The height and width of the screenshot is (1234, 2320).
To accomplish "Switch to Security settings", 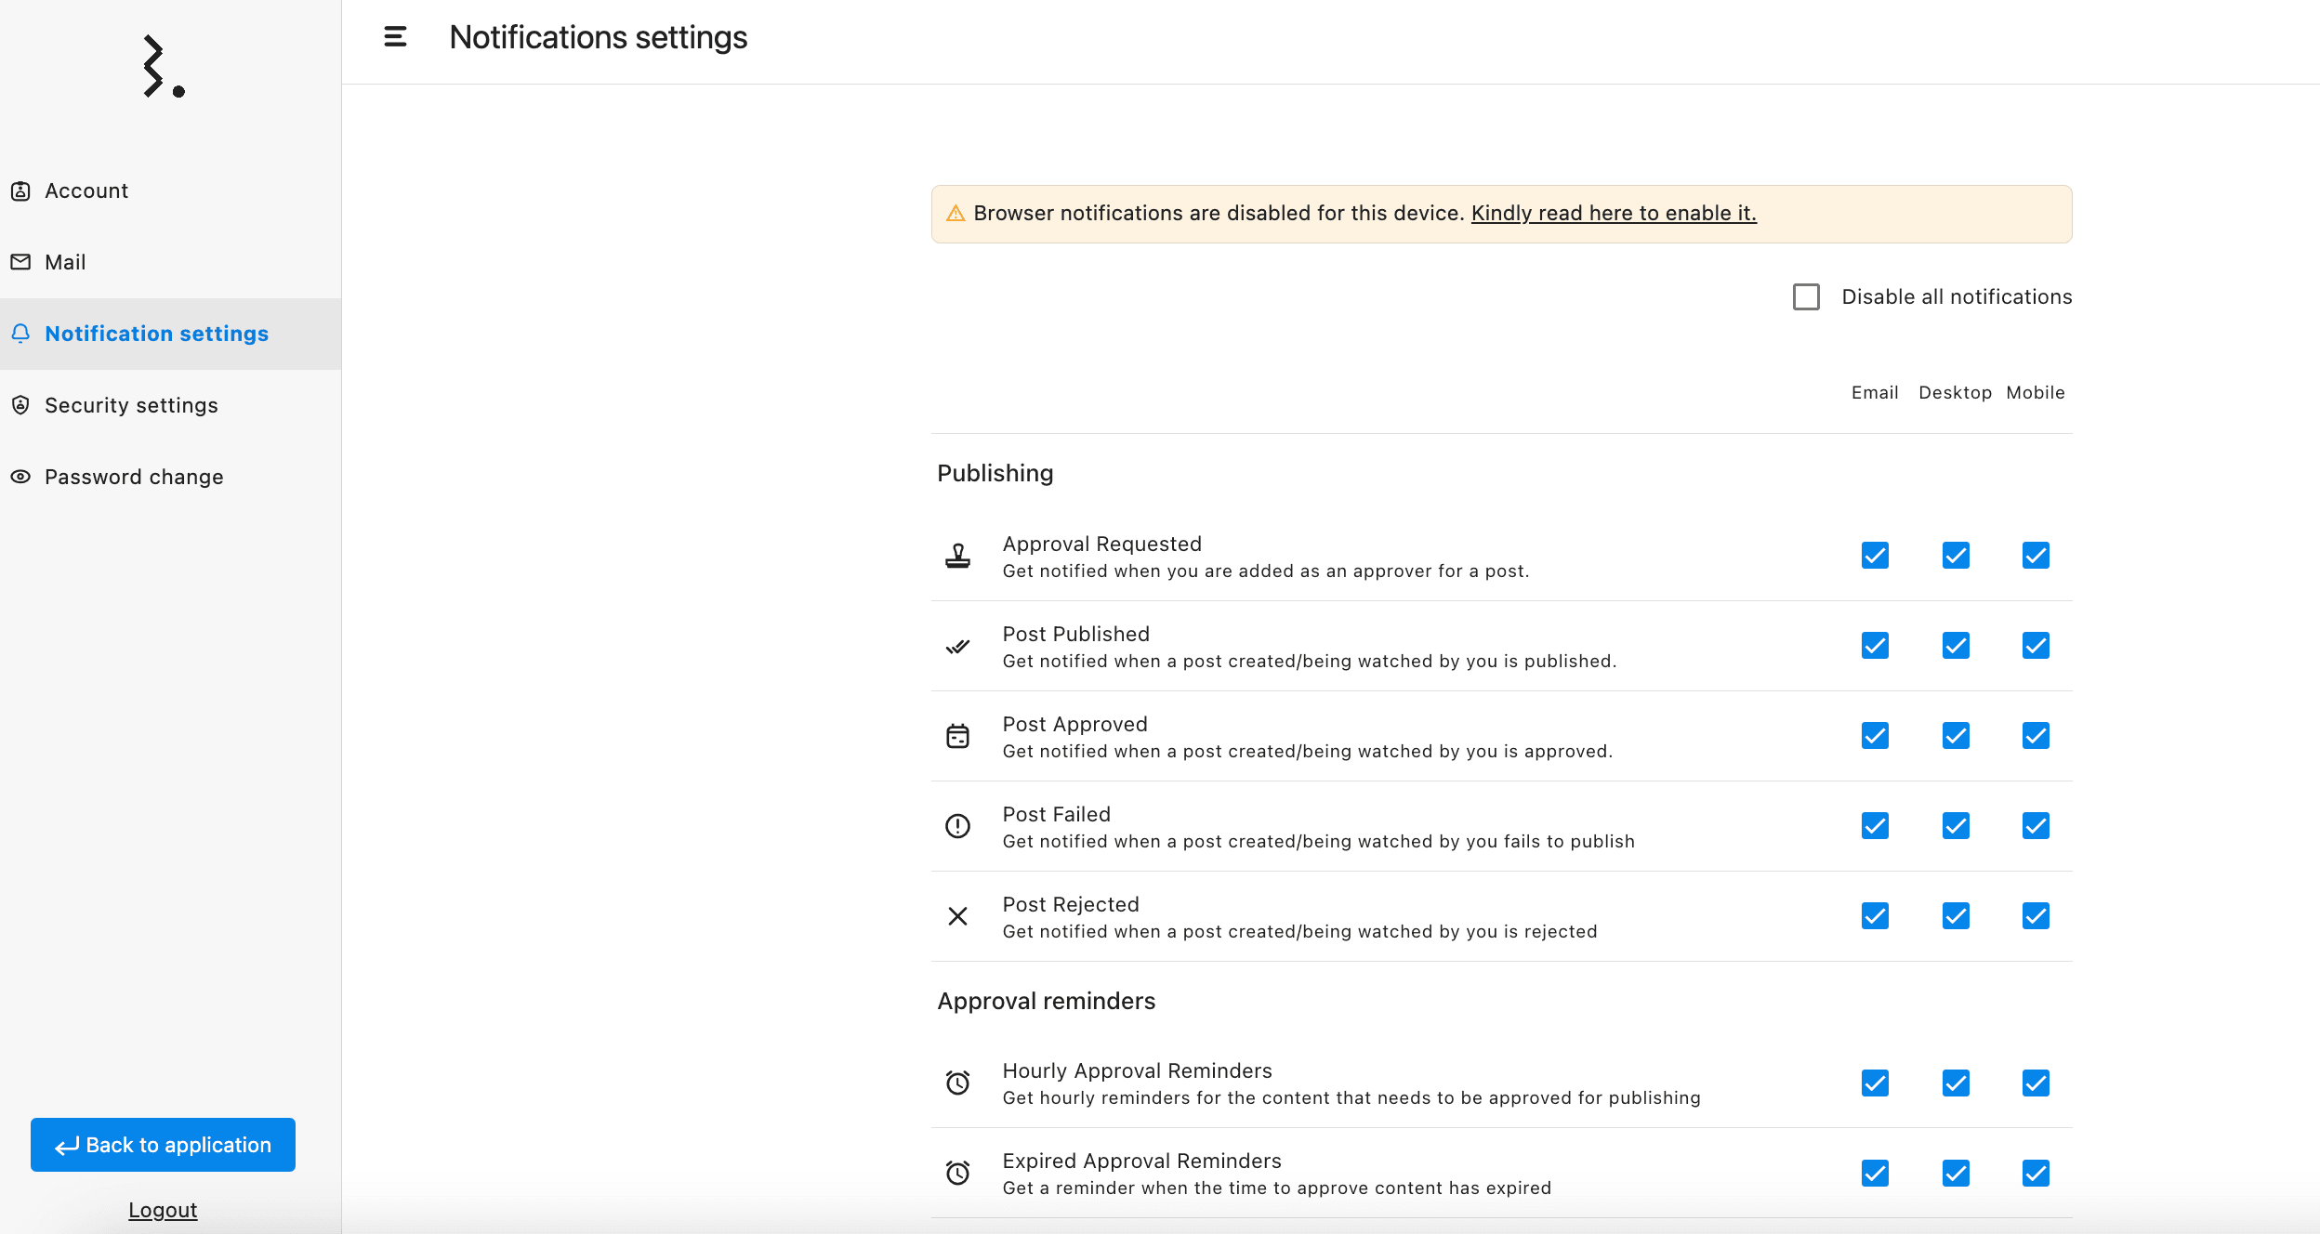I will (x=131, y=405).
